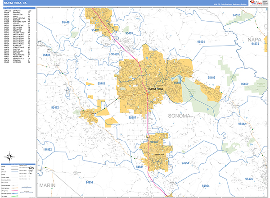Click the State Highways orange legend line
This screenshot has height=198, width=270.
pos(15,188)
